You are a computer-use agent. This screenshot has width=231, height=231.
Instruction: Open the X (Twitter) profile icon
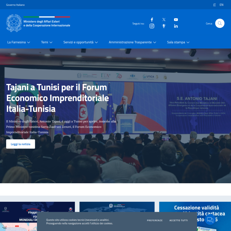[164, 20]
